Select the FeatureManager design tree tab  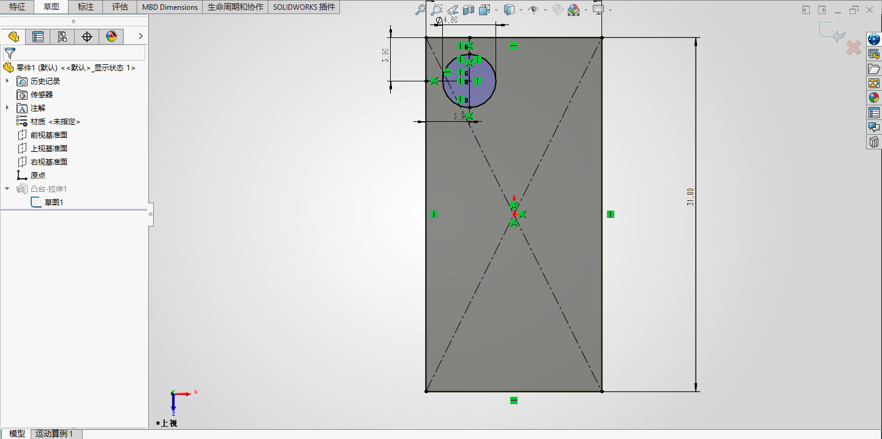click(13, 37)
